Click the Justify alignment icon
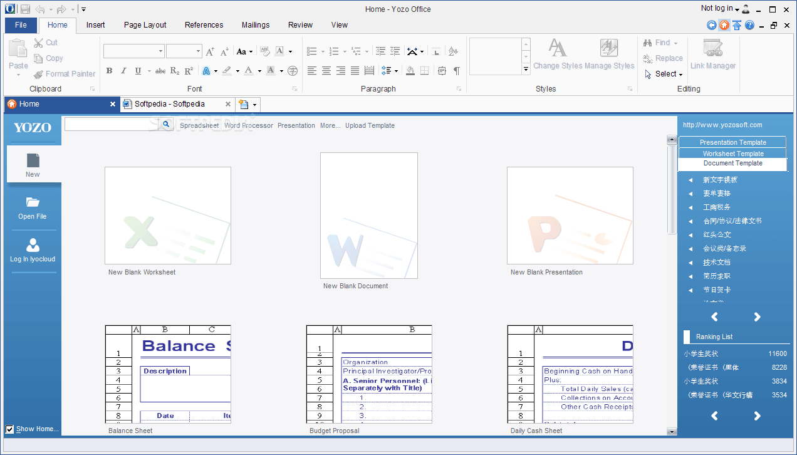Viewport: 797px width, 455px height. 355,71
